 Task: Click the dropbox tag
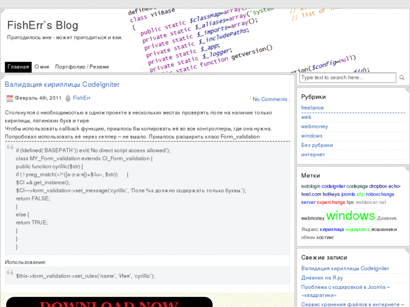(x=378, y=186)
